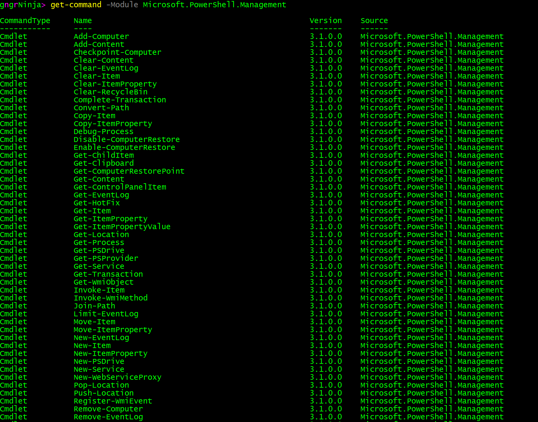
Task: Click the Source column header
Action: [374, 21]
